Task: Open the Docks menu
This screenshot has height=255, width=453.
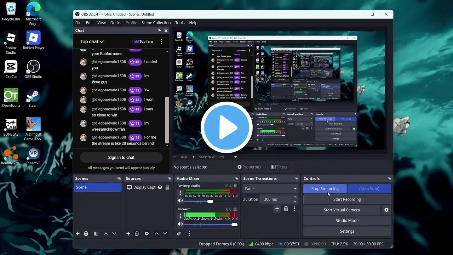Action: [115, 23]
